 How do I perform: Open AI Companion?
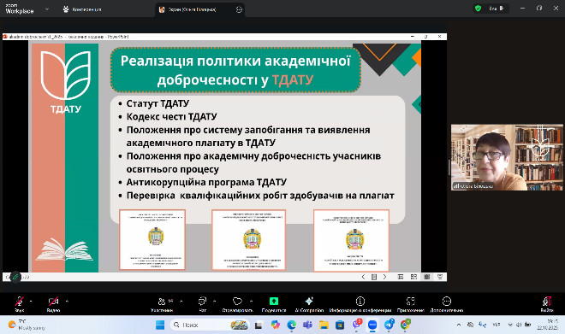pos(309,304)
